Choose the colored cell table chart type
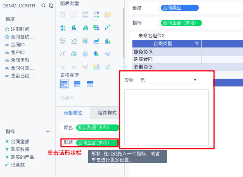Viewport: 243px width, 177px height. coord(85,15)
